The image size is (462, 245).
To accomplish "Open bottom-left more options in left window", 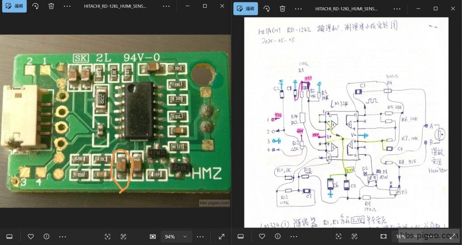I will [x=62, y=236].
